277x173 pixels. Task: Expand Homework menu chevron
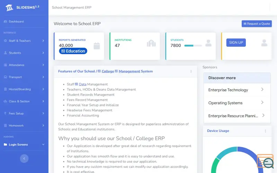click(x=43, y=126)
